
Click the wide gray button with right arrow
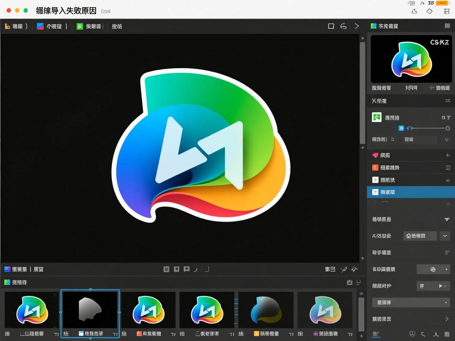(411, 303)
